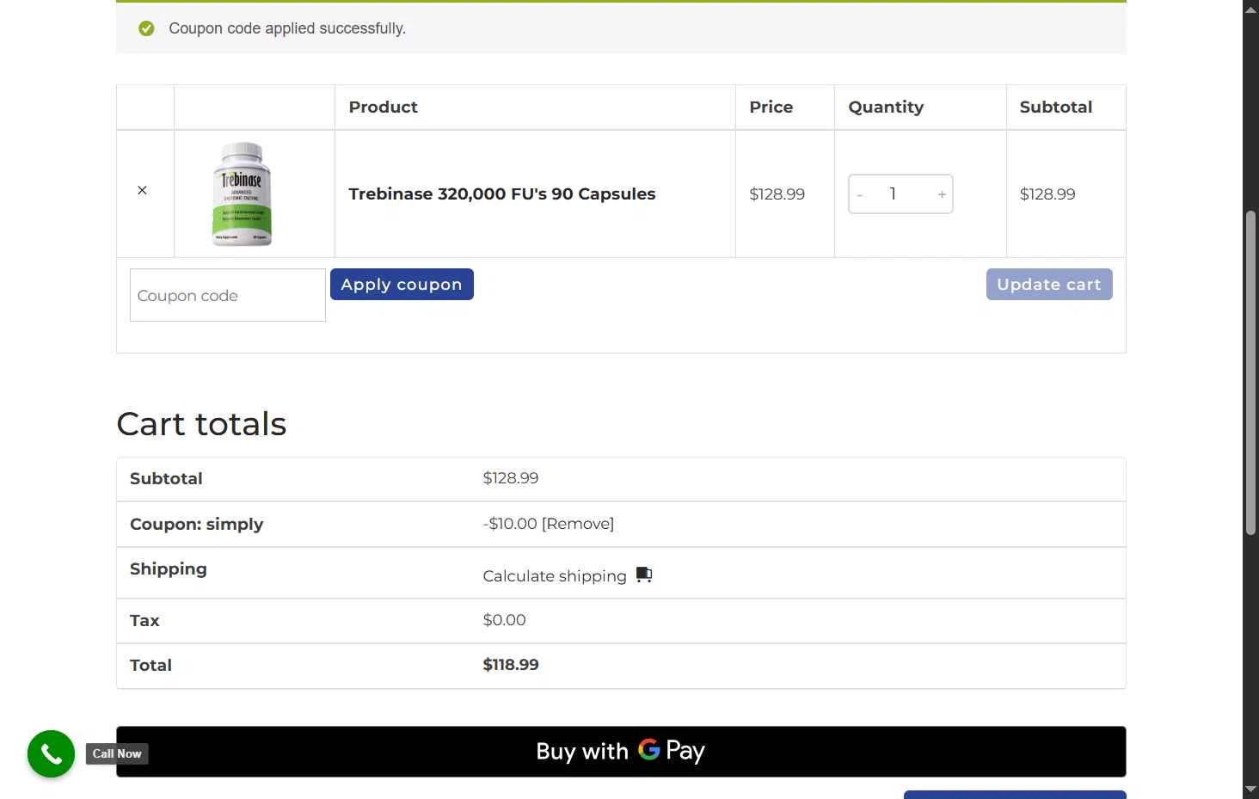Select the tax value $0.00

point(504,620)
